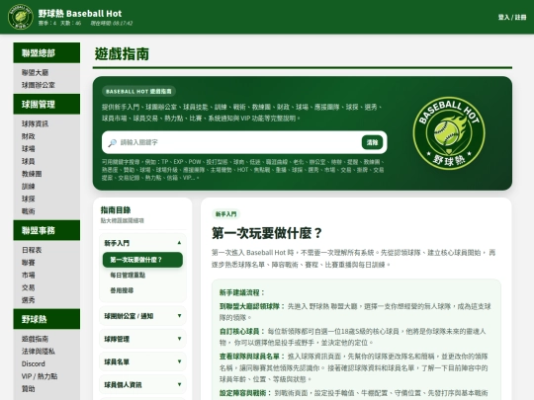Viewport: 534px width, 400px height.
Task: Open 戰術 in the sidebar
Action: tap(29, 211)
